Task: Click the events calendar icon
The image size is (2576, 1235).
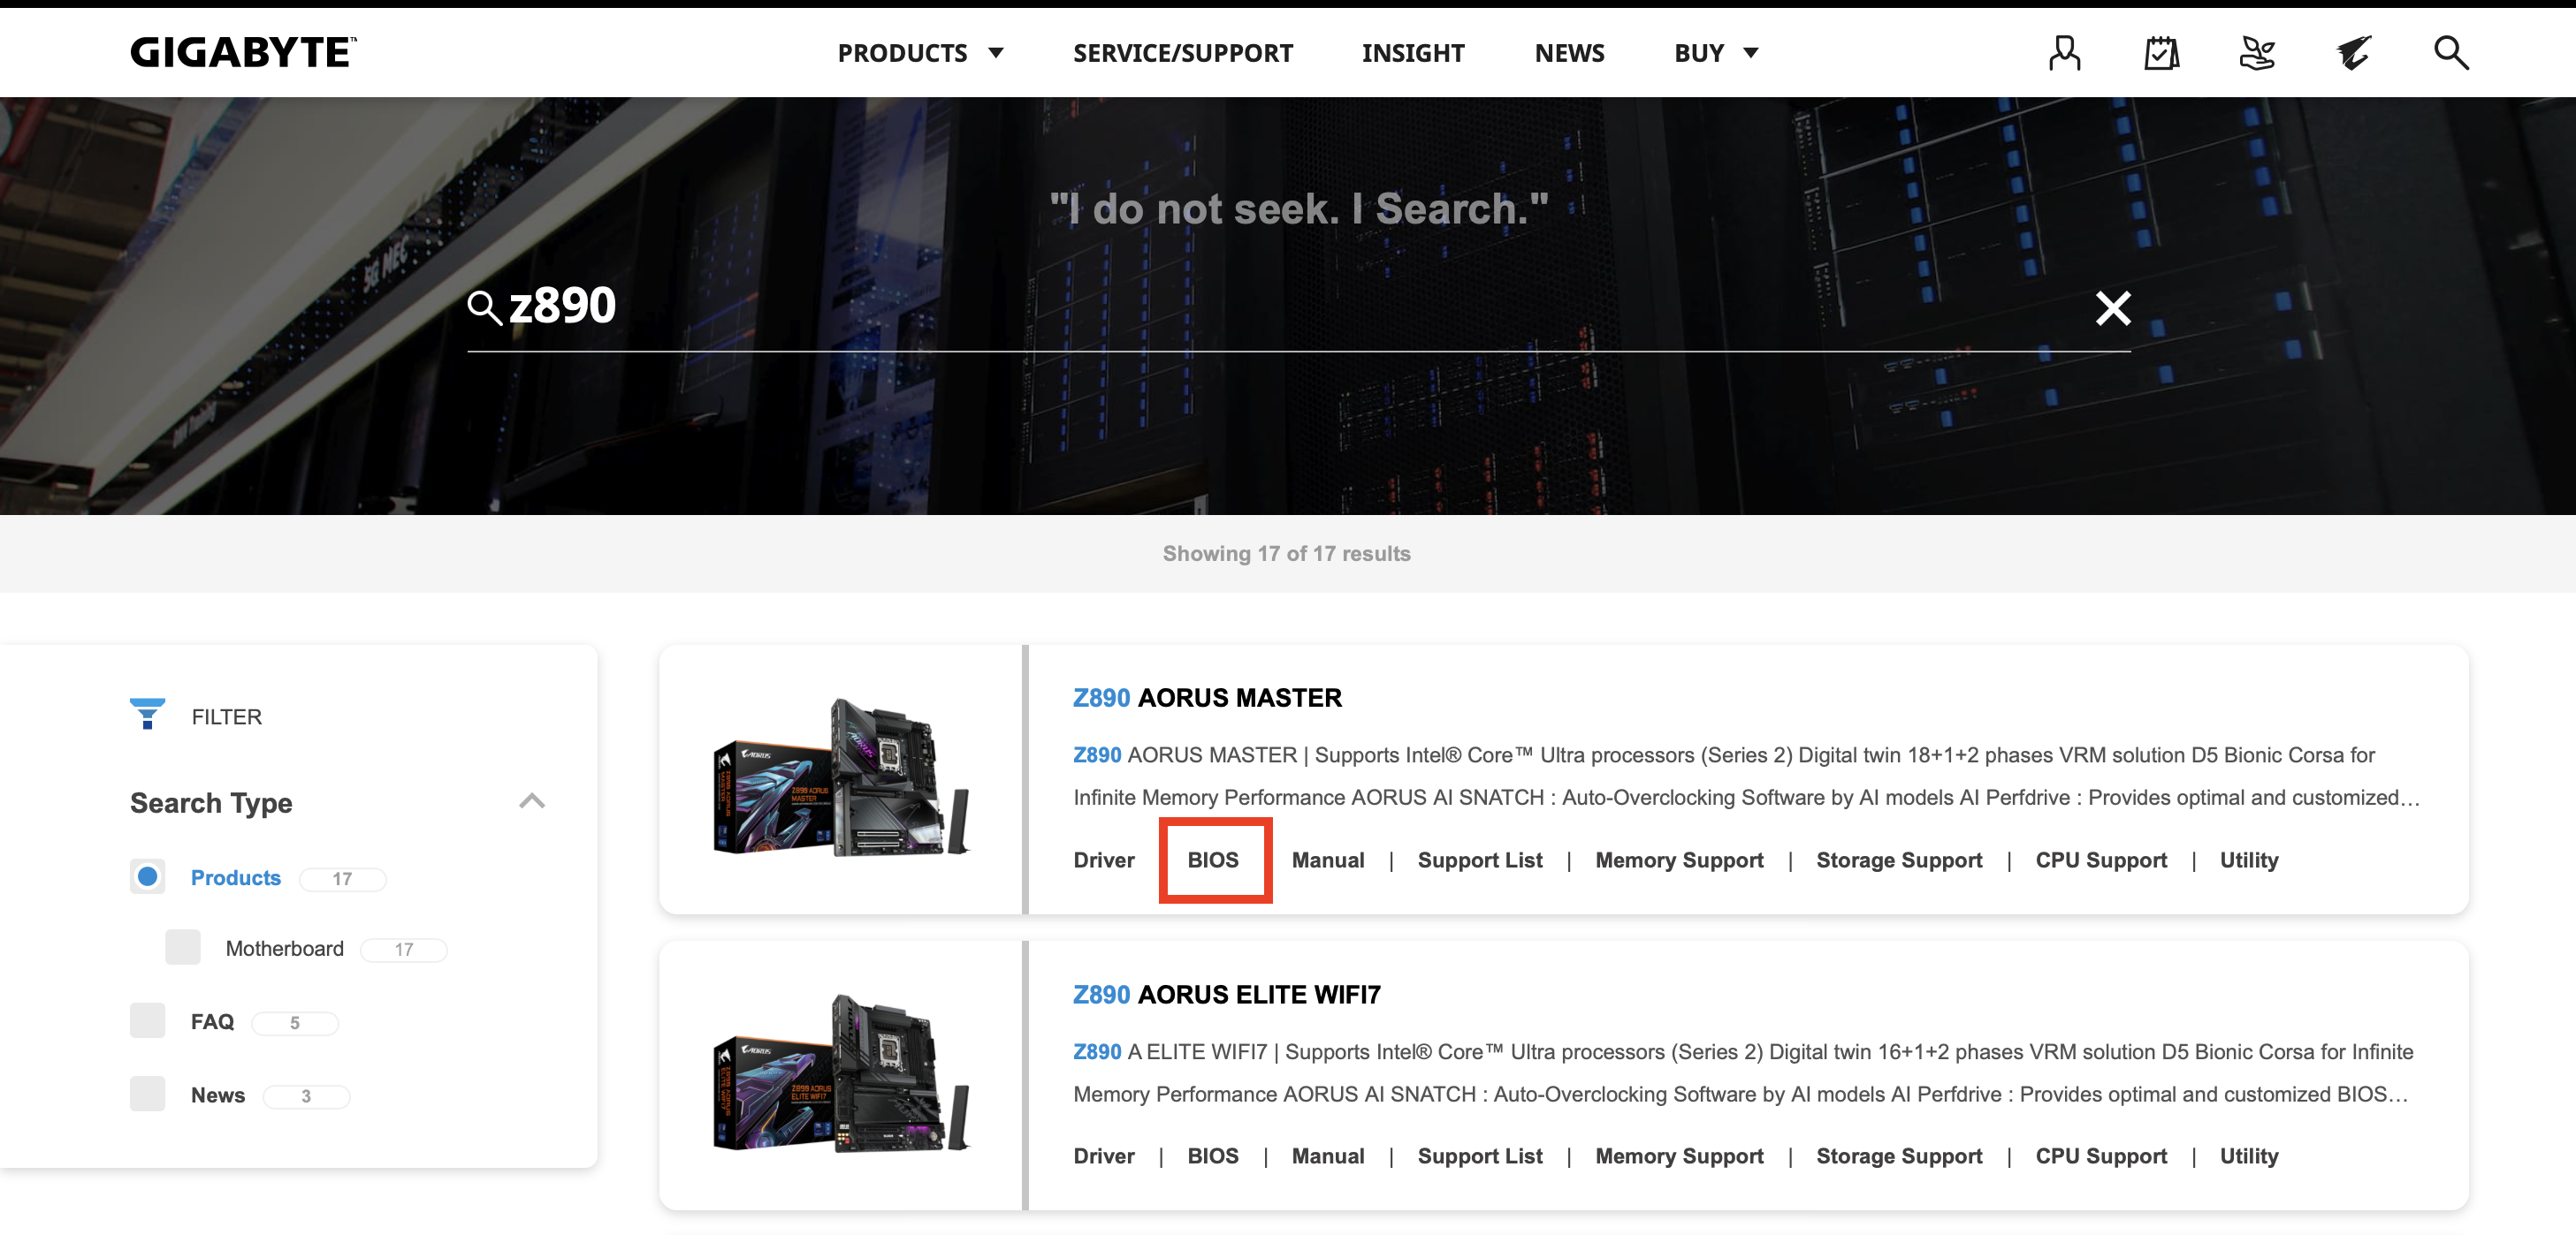Action: (x=2161, y=52)
